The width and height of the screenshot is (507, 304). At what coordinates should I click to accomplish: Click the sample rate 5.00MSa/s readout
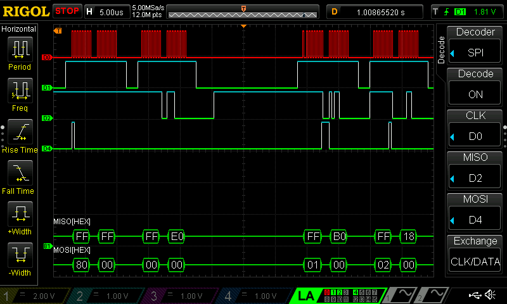148,8
